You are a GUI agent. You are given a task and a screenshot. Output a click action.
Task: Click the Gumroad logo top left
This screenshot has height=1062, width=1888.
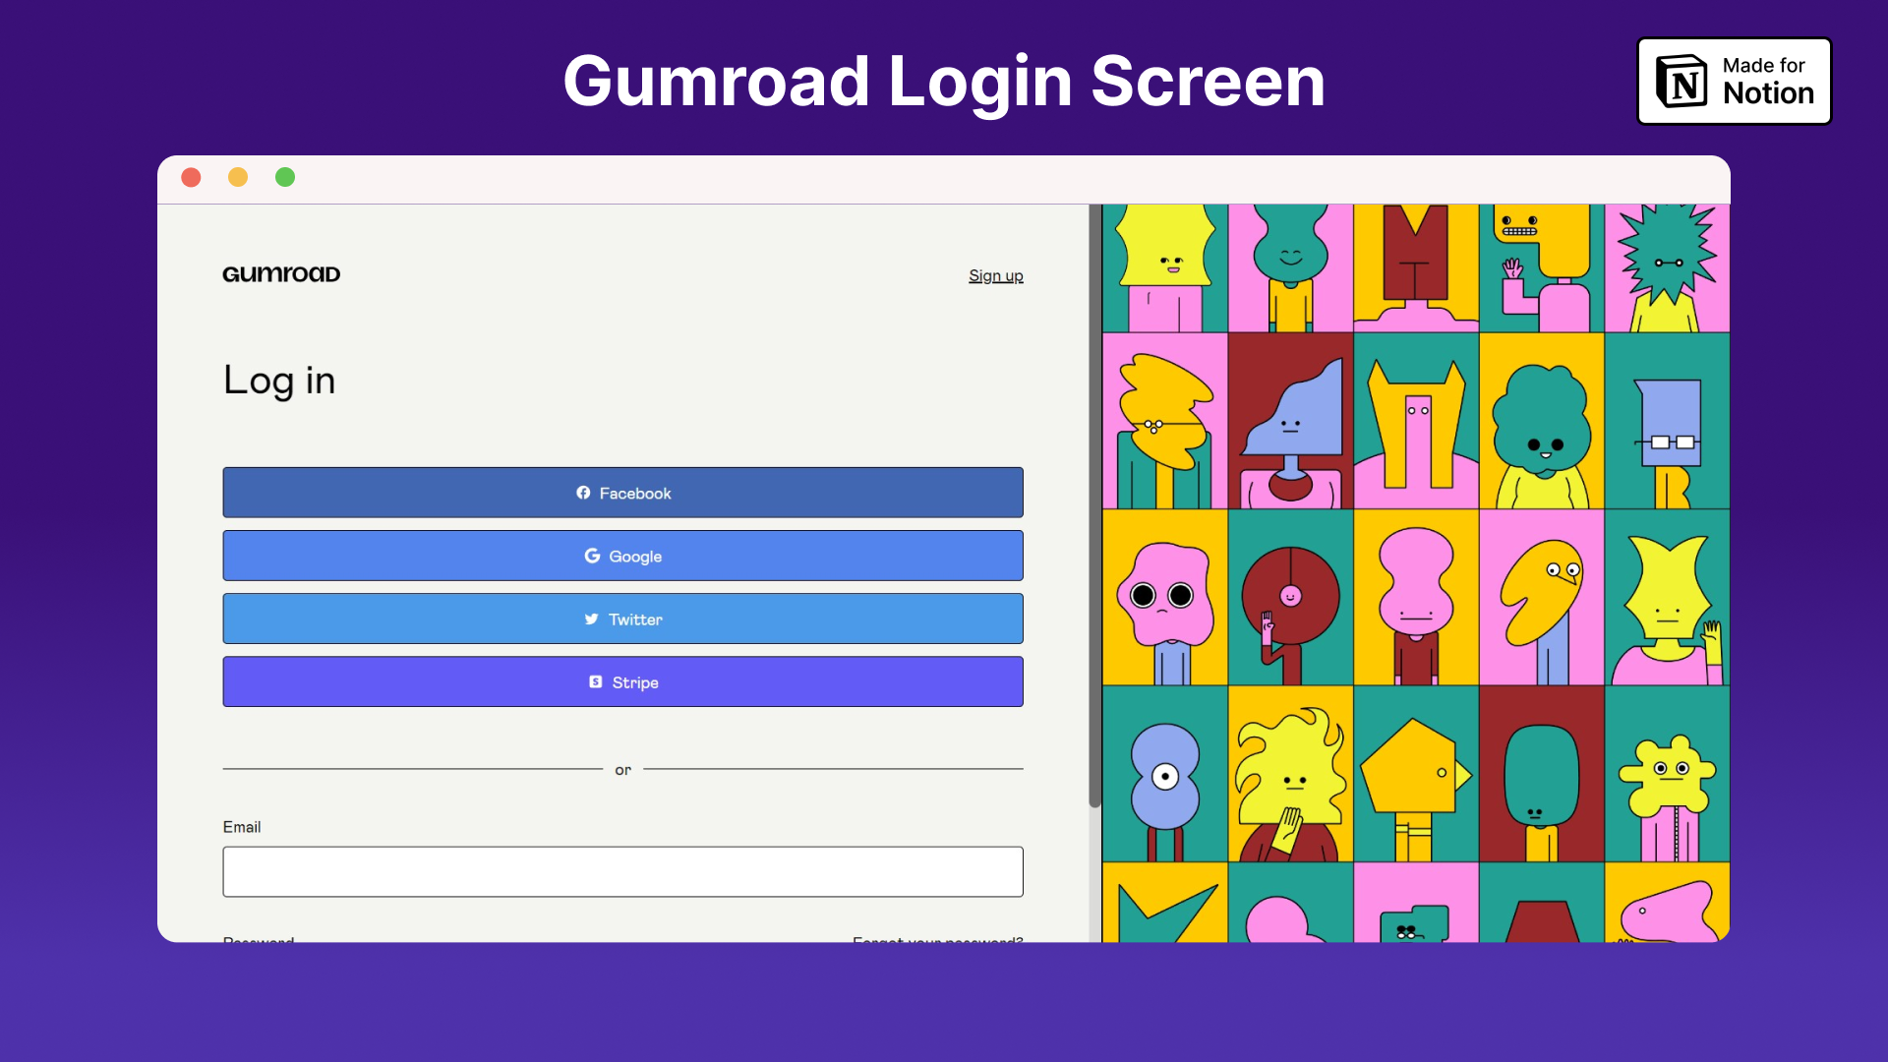[281, 273]
